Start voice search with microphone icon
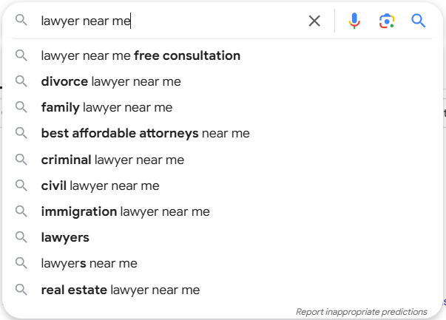The height and width of the screenshot is (320, 446). click(354, 21)
